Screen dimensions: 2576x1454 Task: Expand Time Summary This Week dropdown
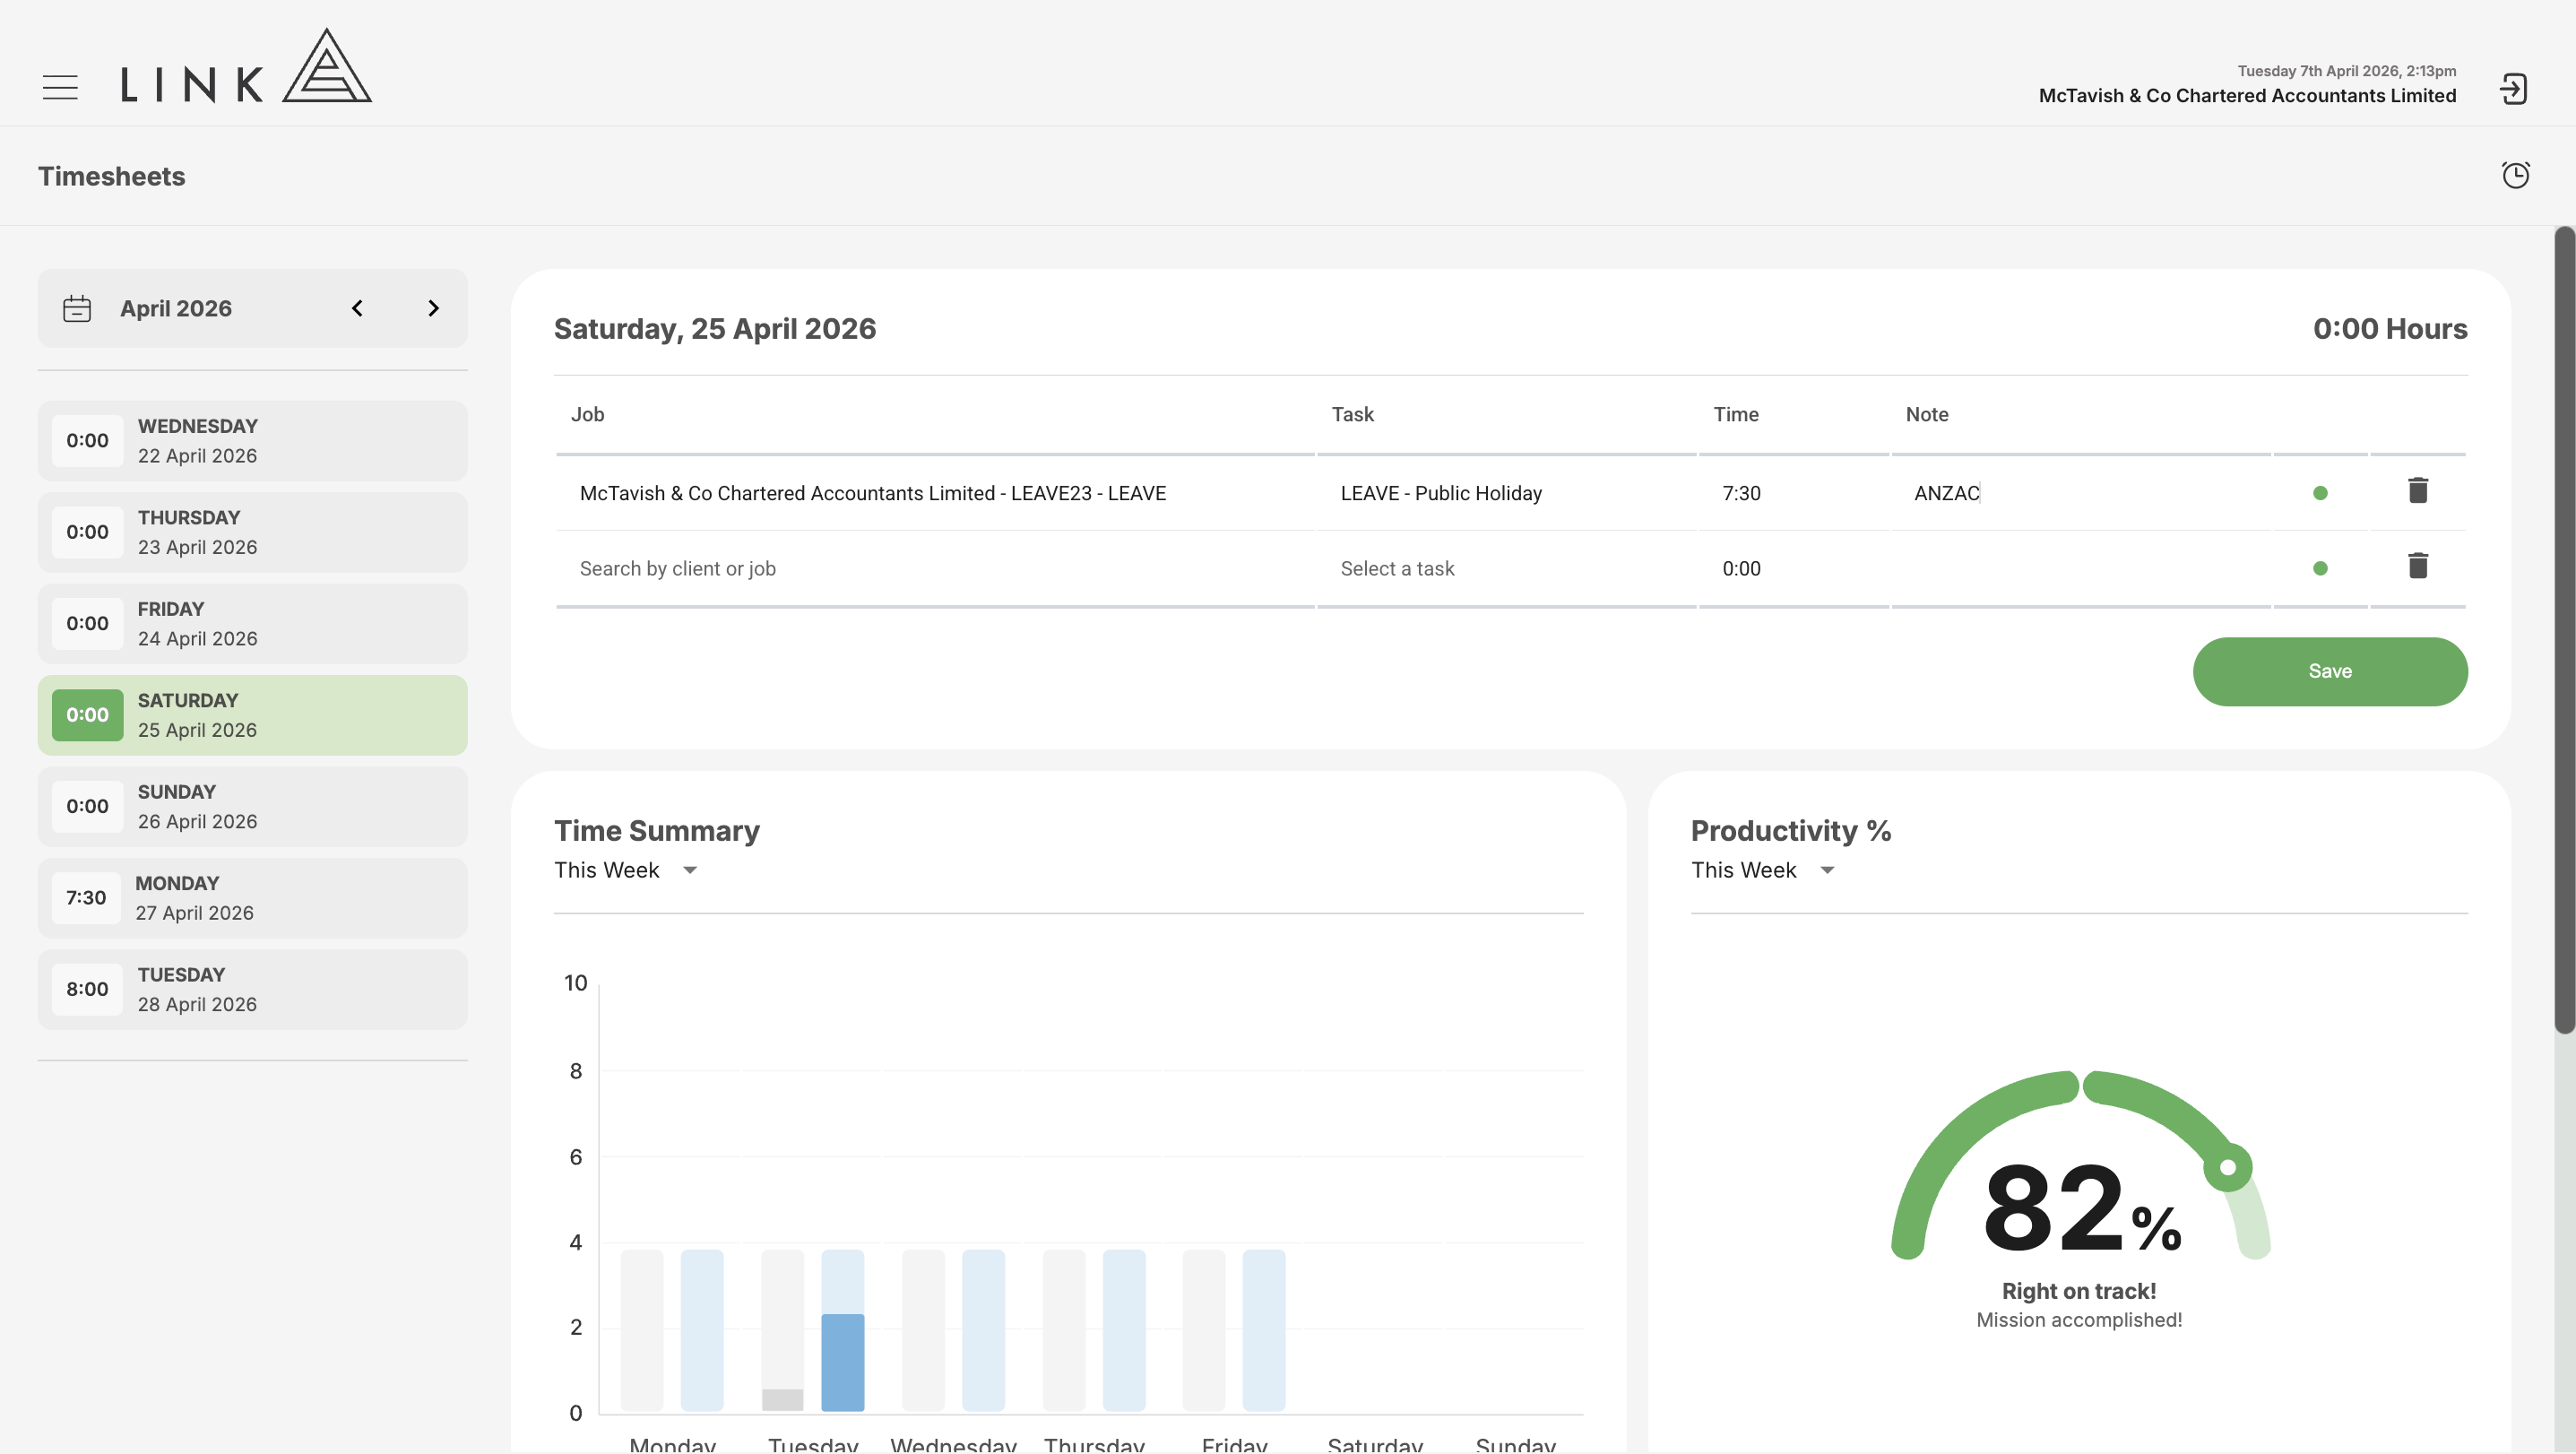[626, 870]
